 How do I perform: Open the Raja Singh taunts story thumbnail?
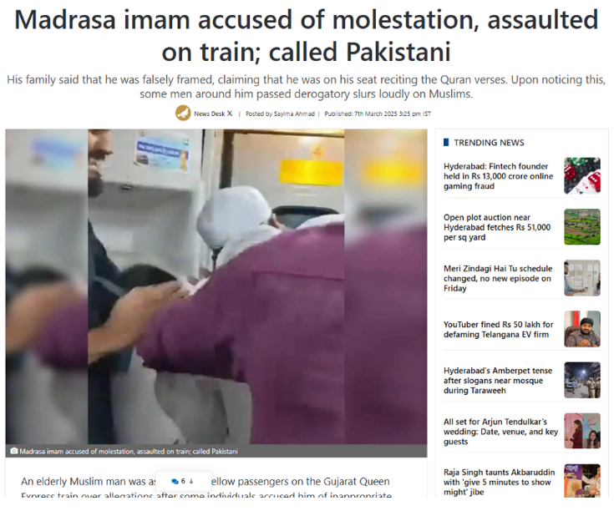582,481
